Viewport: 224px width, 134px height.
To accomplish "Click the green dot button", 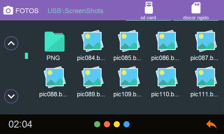I will click(x=97, y=124).
